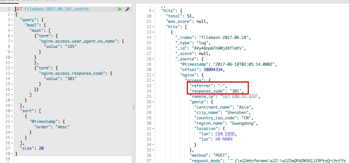Collapse the "query" block in the request editor
Viewport: 349px width, 163px height.
point(12,19)
